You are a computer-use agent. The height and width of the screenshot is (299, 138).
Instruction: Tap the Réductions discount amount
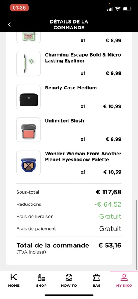[x=108, y=204]
